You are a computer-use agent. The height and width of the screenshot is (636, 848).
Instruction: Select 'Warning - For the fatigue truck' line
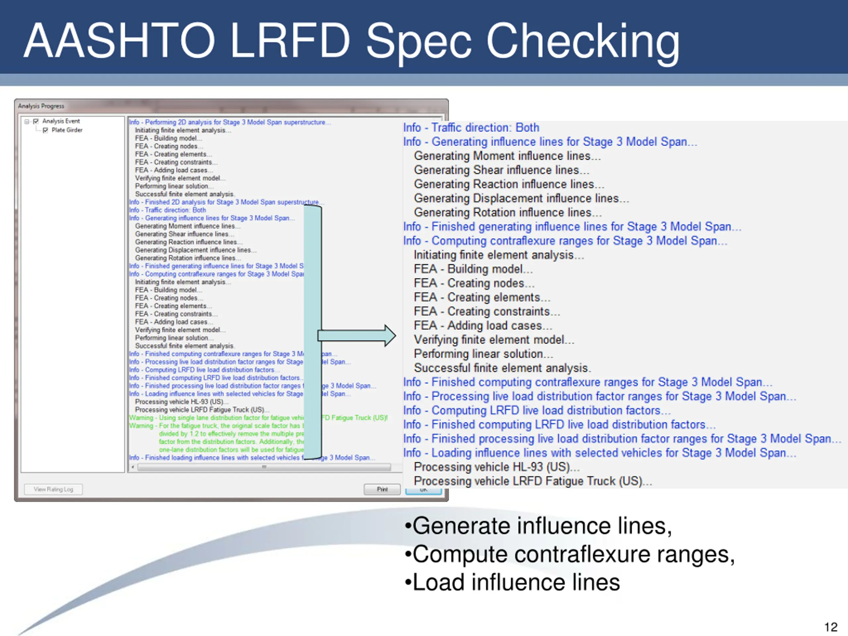tap(217, 426)
